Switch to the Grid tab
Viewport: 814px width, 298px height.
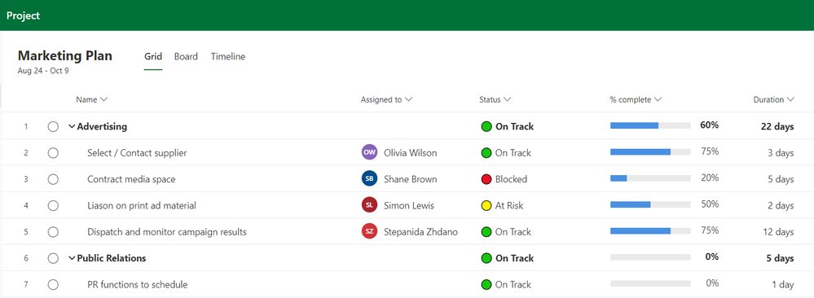(x=153, y=57)
